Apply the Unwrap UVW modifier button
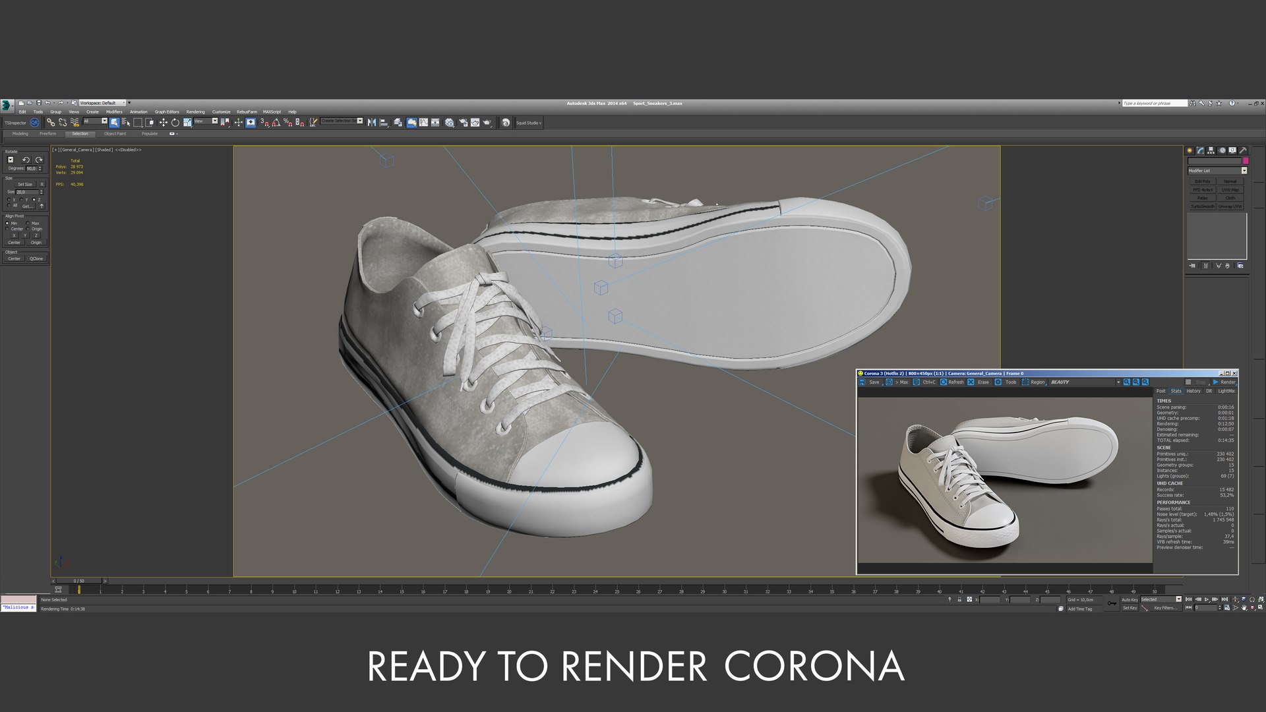 point(1230,206)
